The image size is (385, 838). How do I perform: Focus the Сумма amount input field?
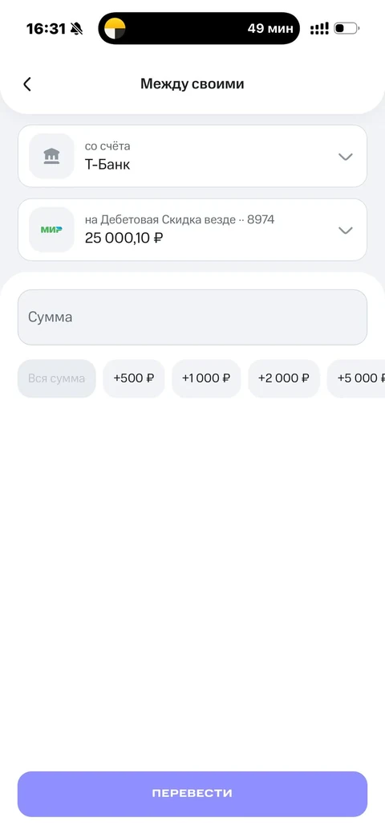click(x=192, y=317)
